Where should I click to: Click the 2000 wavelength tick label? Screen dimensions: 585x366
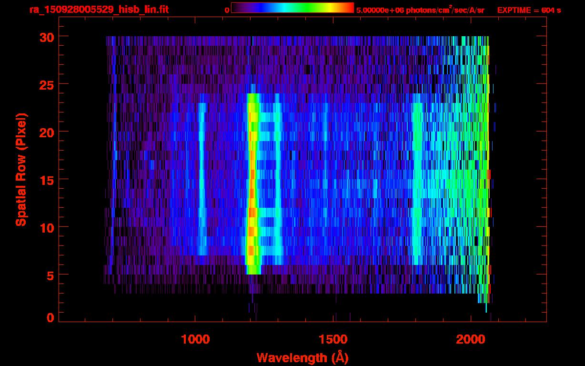click(x=471, y=339)
